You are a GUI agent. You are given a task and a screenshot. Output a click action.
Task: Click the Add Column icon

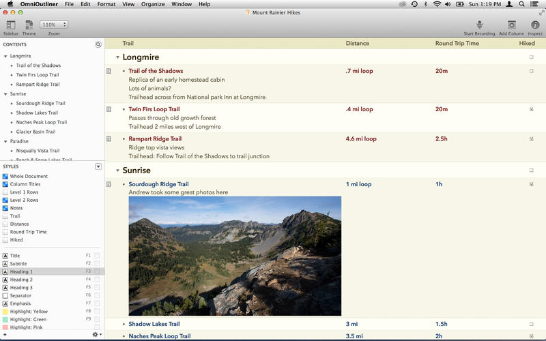[x=511, y=25]
